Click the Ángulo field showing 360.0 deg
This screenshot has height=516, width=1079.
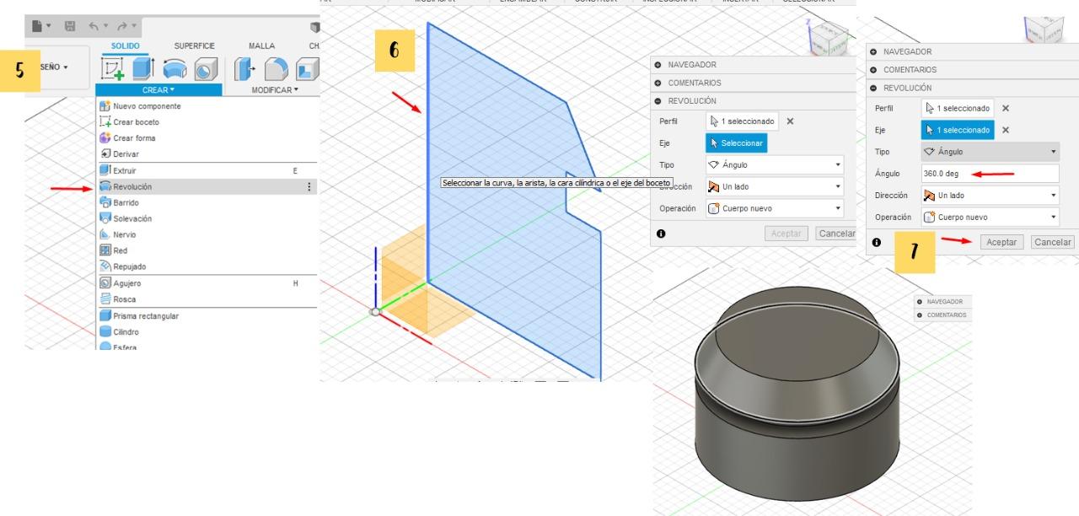click(990, 174)
